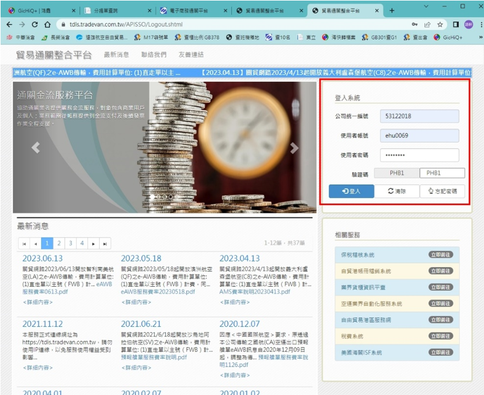The width and height of the screenshot is (484, 395).
Task: Open 友善連結 in the top navigation
Action: (x=191, y=55)
